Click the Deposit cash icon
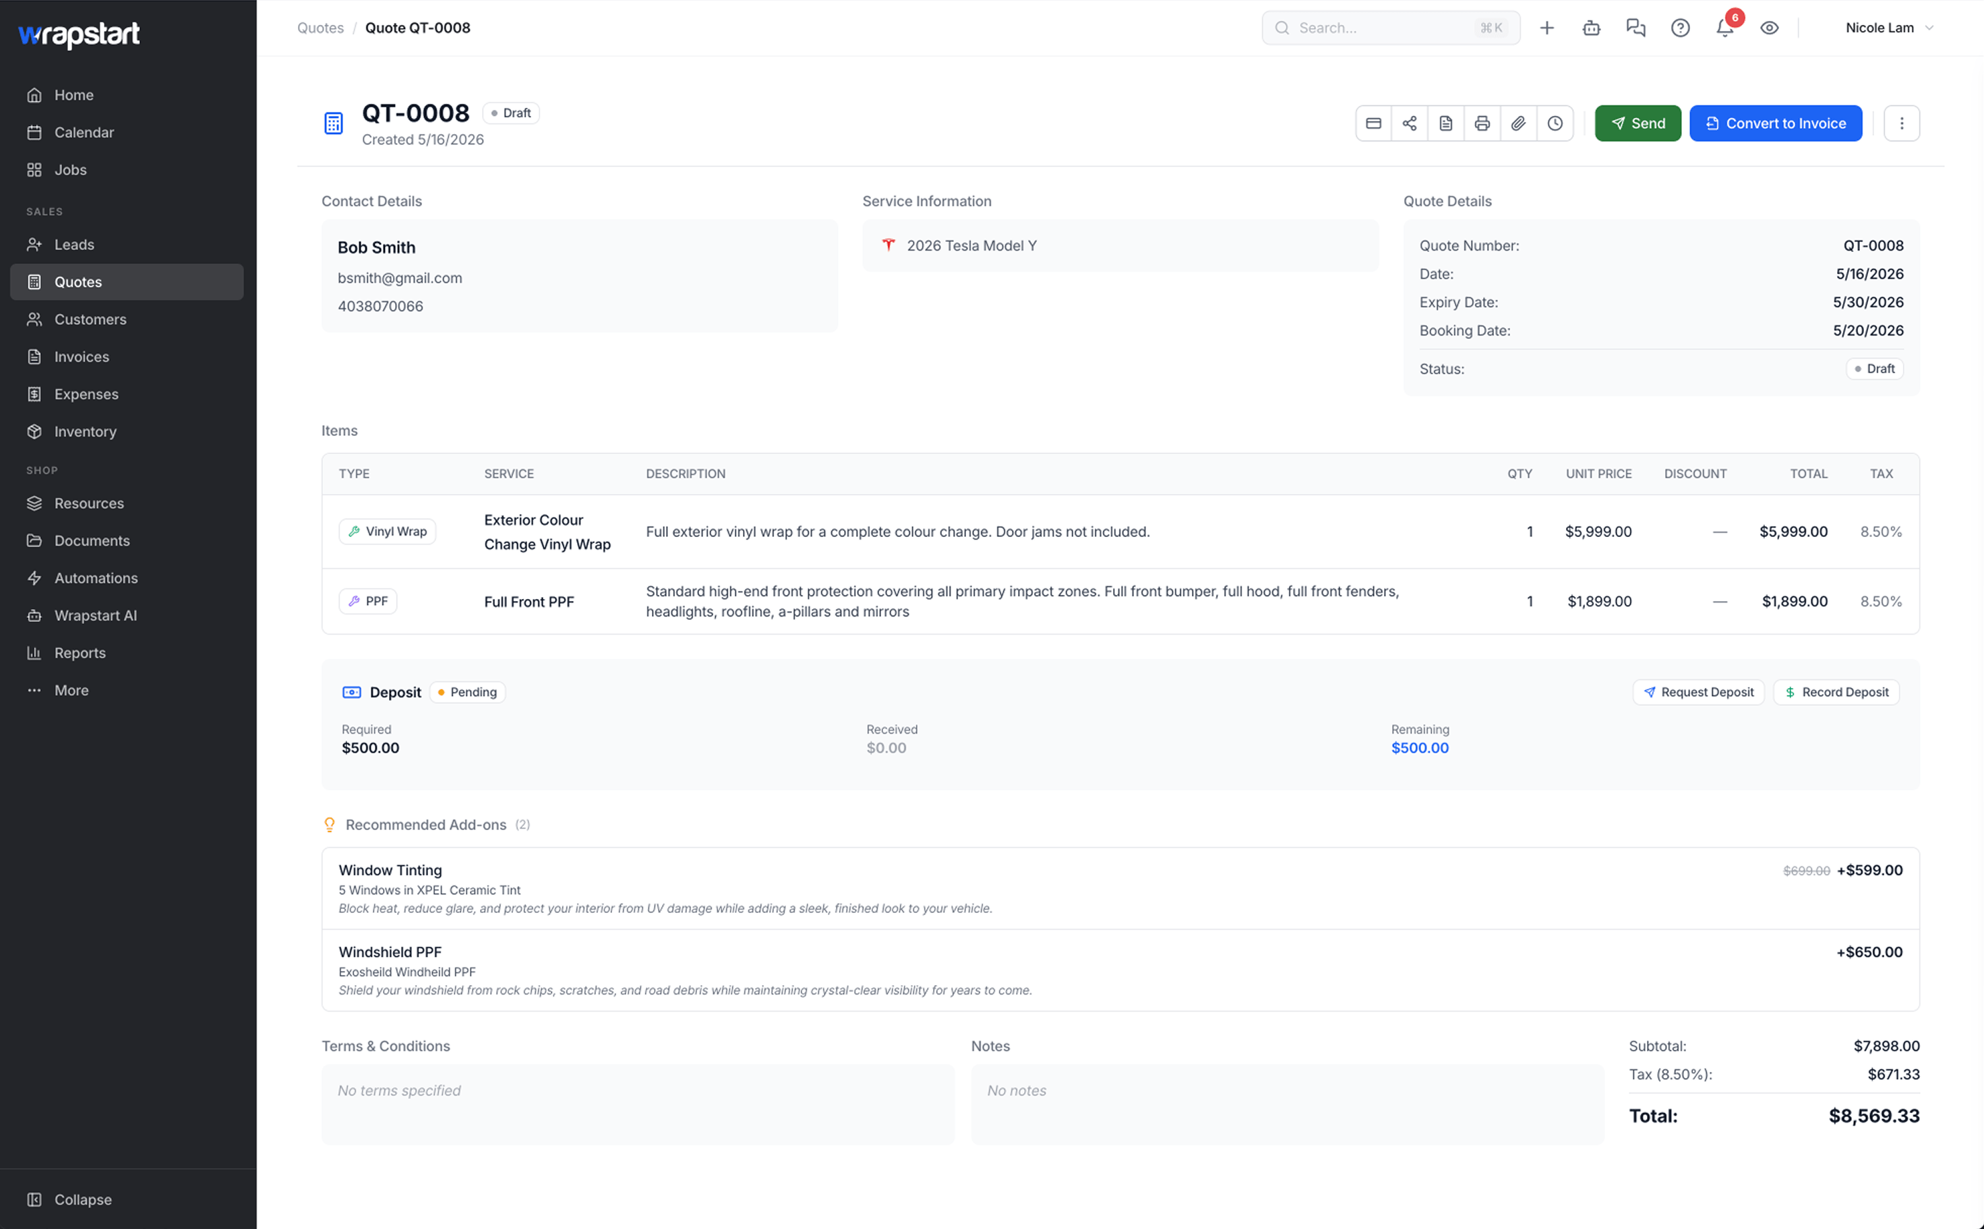This screenshot has height=1229, width=1984. 352,692
